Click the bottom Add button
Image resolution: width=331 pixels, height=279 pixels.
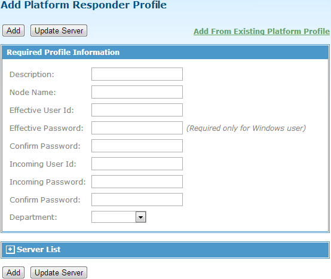pyautogui.click(x=13, y=272)
